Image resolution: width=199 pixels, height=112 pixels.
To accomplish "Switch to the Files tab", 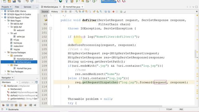I will coord(17,7).
